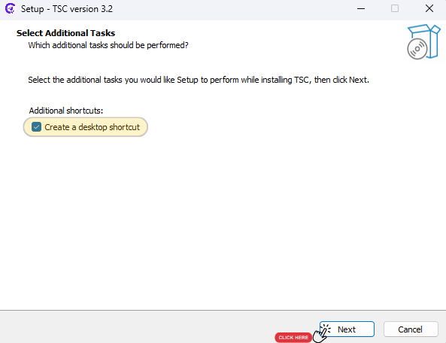Click the instruction sentence mentioning installing TSC

click(199, 80)
